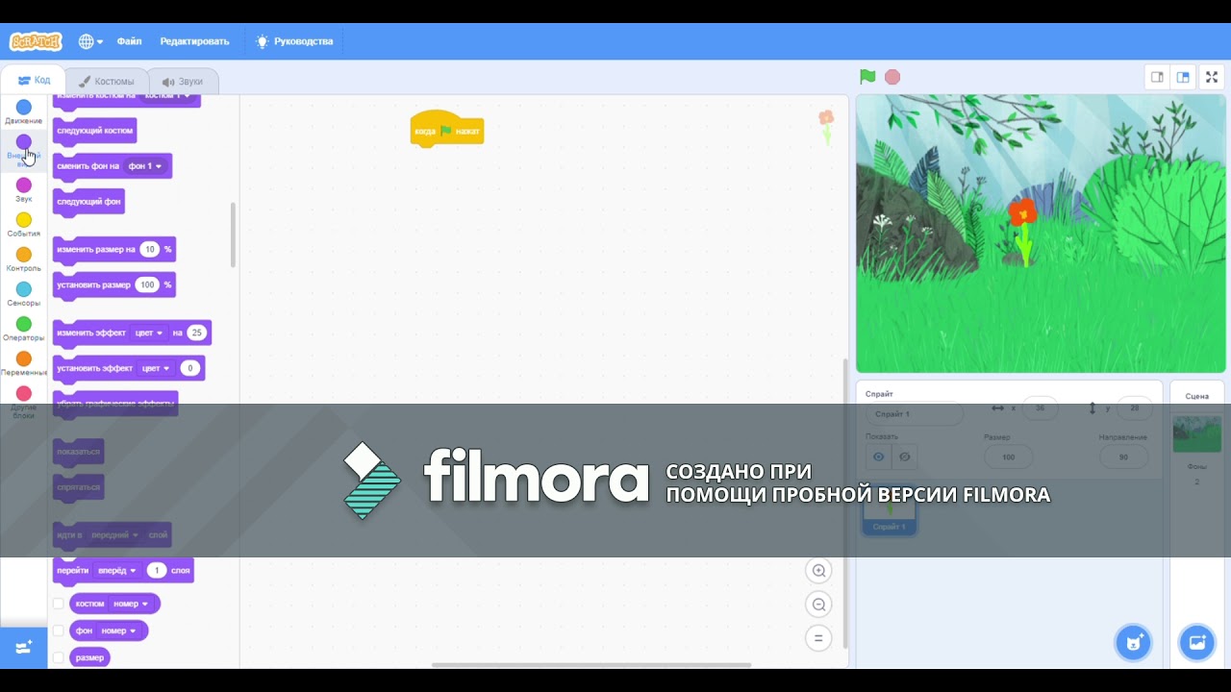Select the Звук block category

[24, 190]
